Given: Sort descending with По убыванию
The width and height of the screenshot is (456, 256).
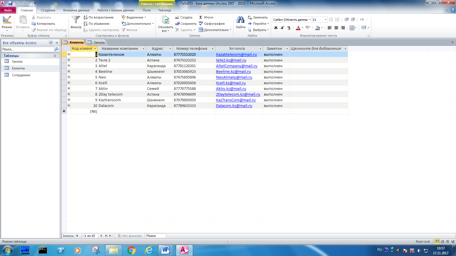Looking at the screenshot, I should (97, 24).
